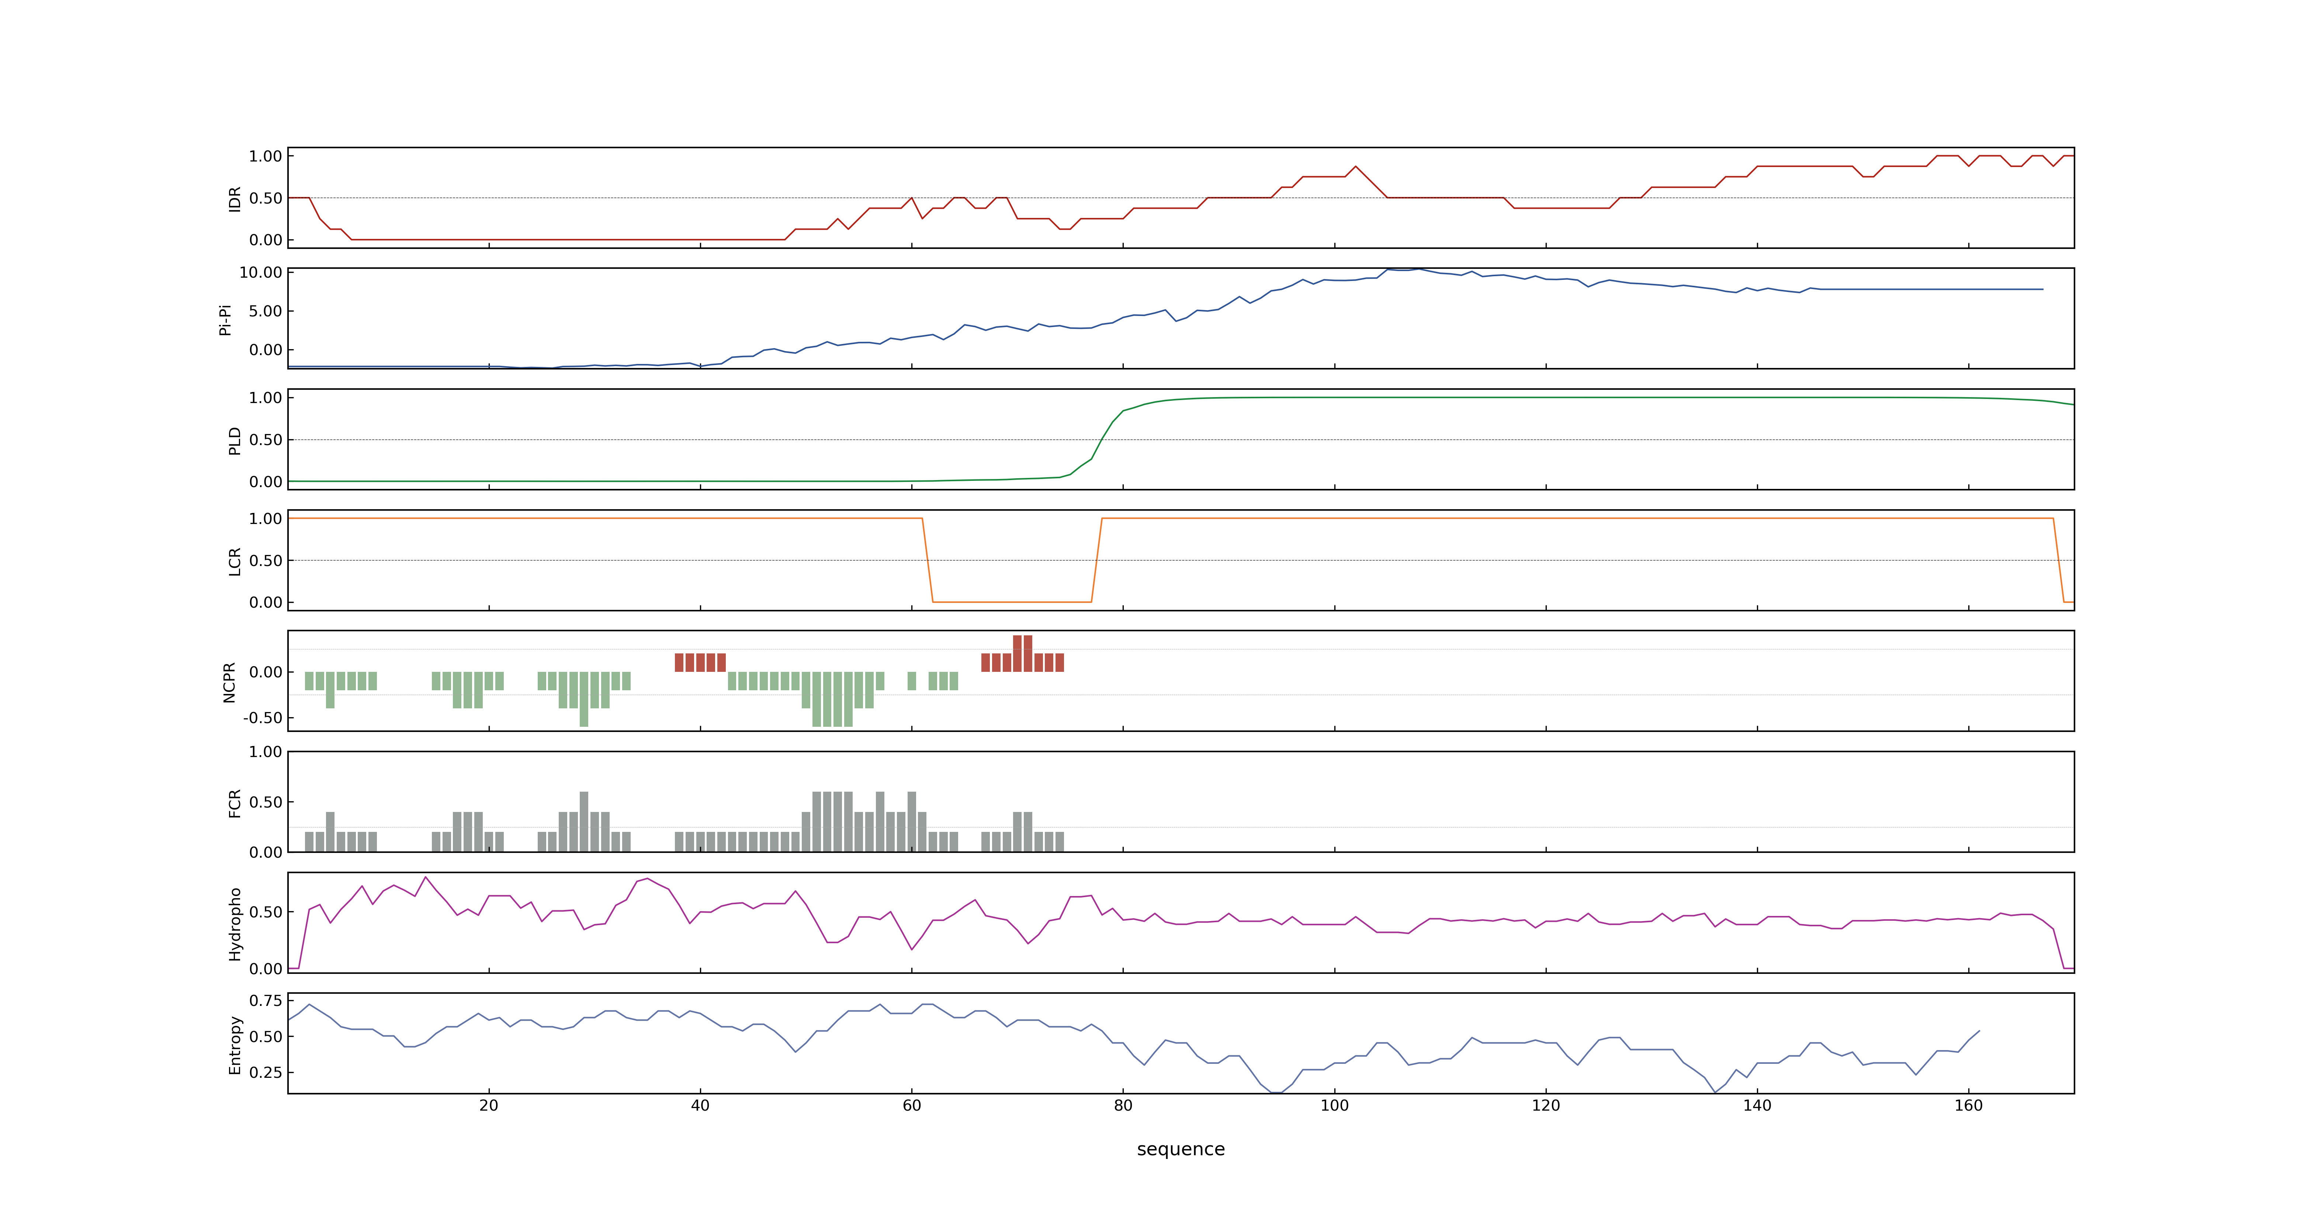Click the LCR curve's zero segment near 68
The image size is (2305, 1229).
pos(1012,602)
